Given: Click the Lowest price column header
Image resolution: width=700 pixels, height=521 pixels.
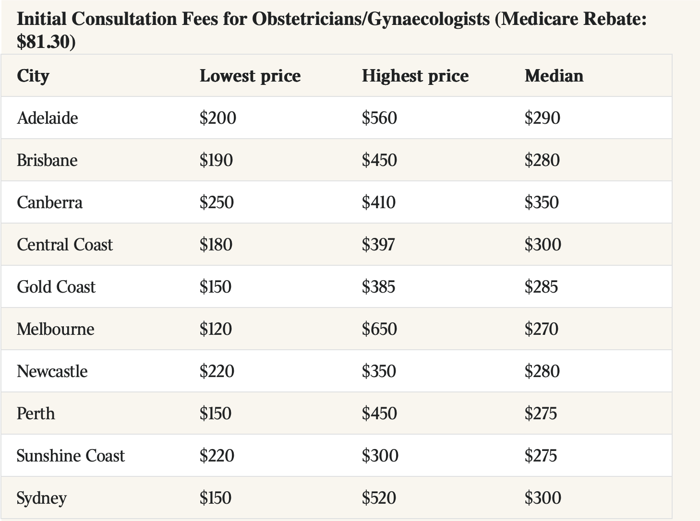Looking at the screenshot, I should [x=250, y=76].
